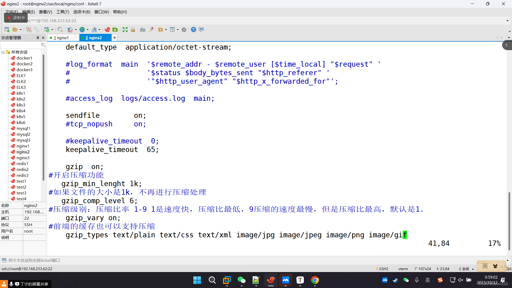Click the keyboard mapping icon in toolbar

click(x=143, y=30)
